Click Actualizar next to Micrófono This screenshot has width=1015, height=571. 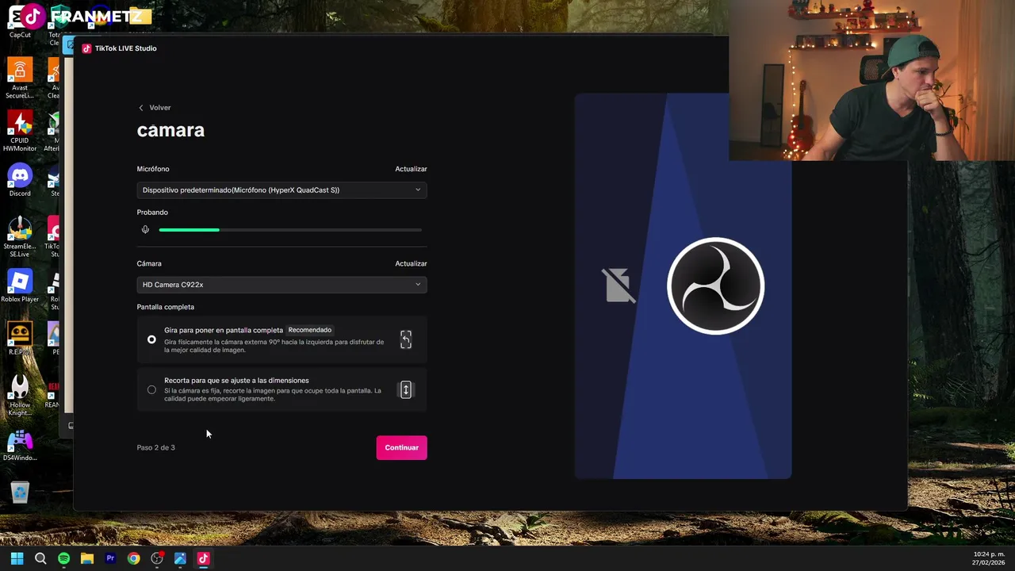pos(411,169)
